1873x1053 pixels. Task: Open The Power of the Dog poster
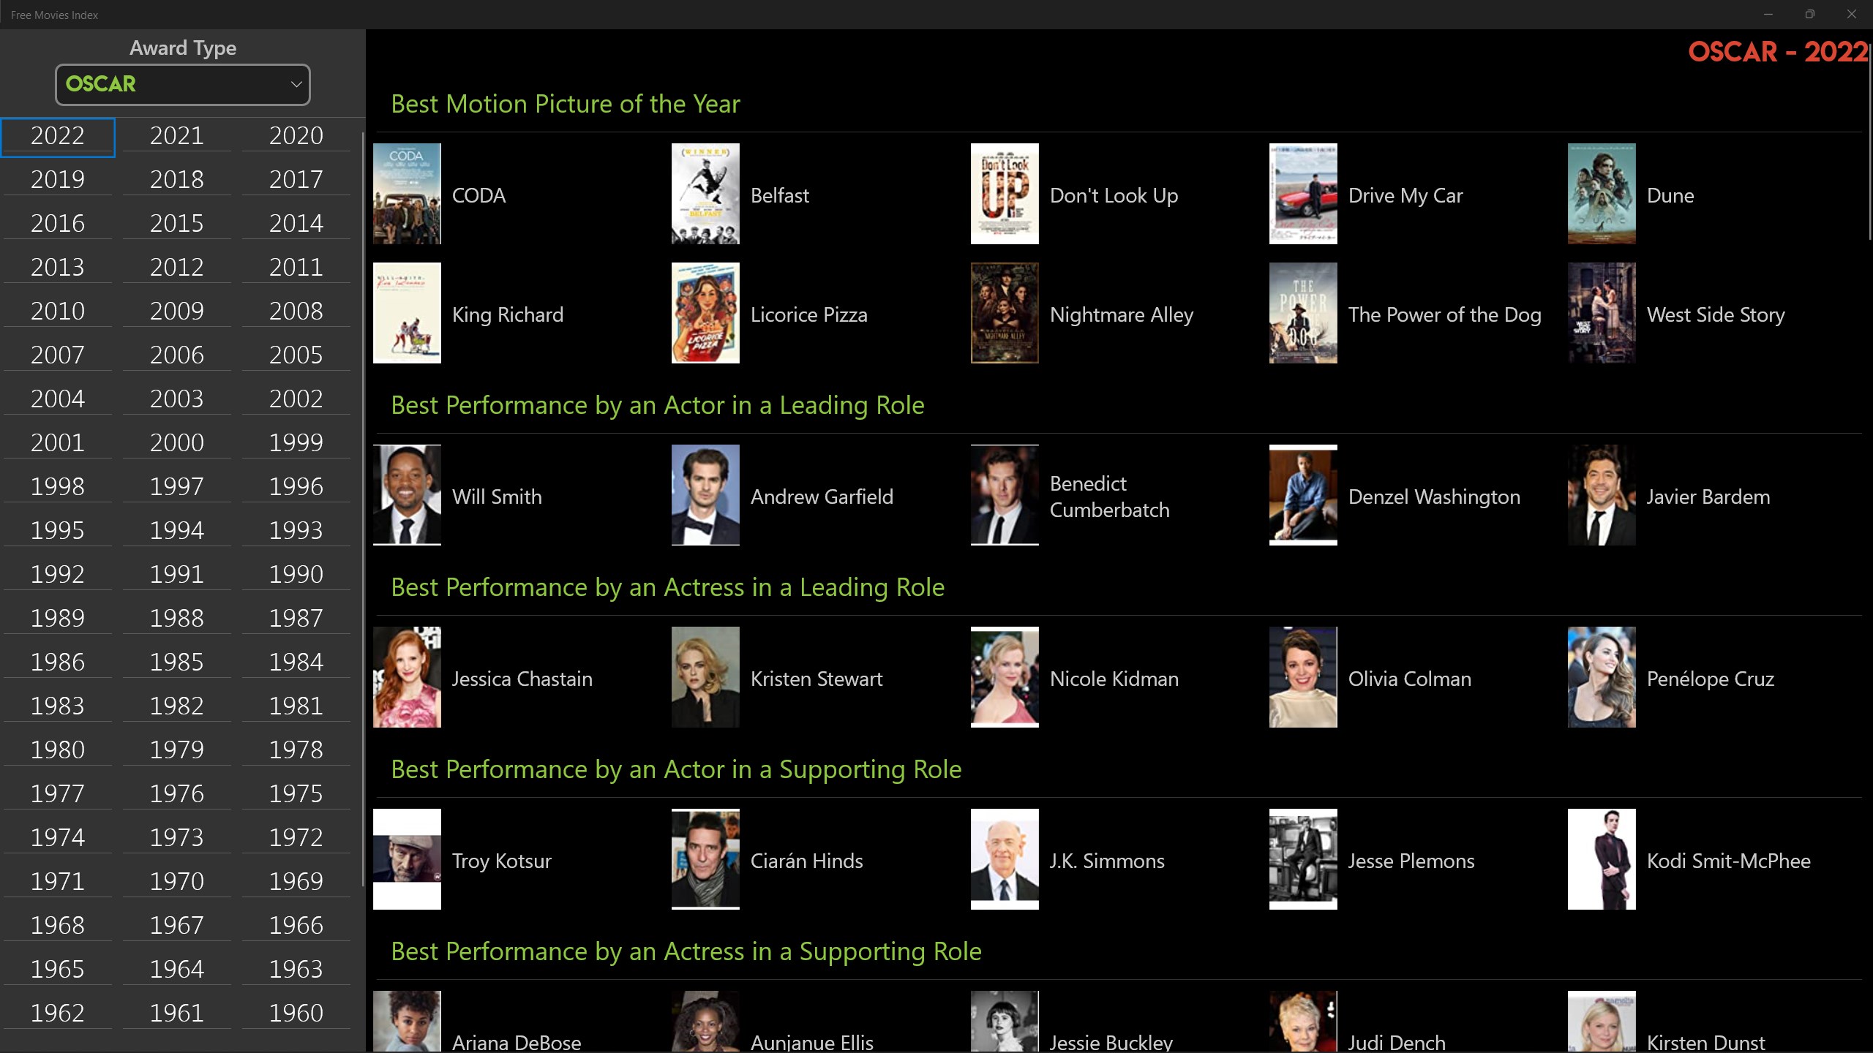(1302, 313)
